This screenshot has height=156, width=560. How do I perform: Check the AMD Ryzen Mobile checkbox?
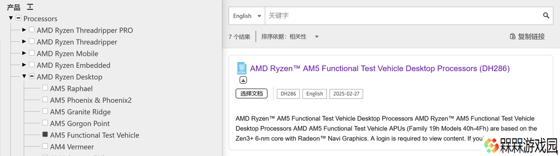click(31, 53)
